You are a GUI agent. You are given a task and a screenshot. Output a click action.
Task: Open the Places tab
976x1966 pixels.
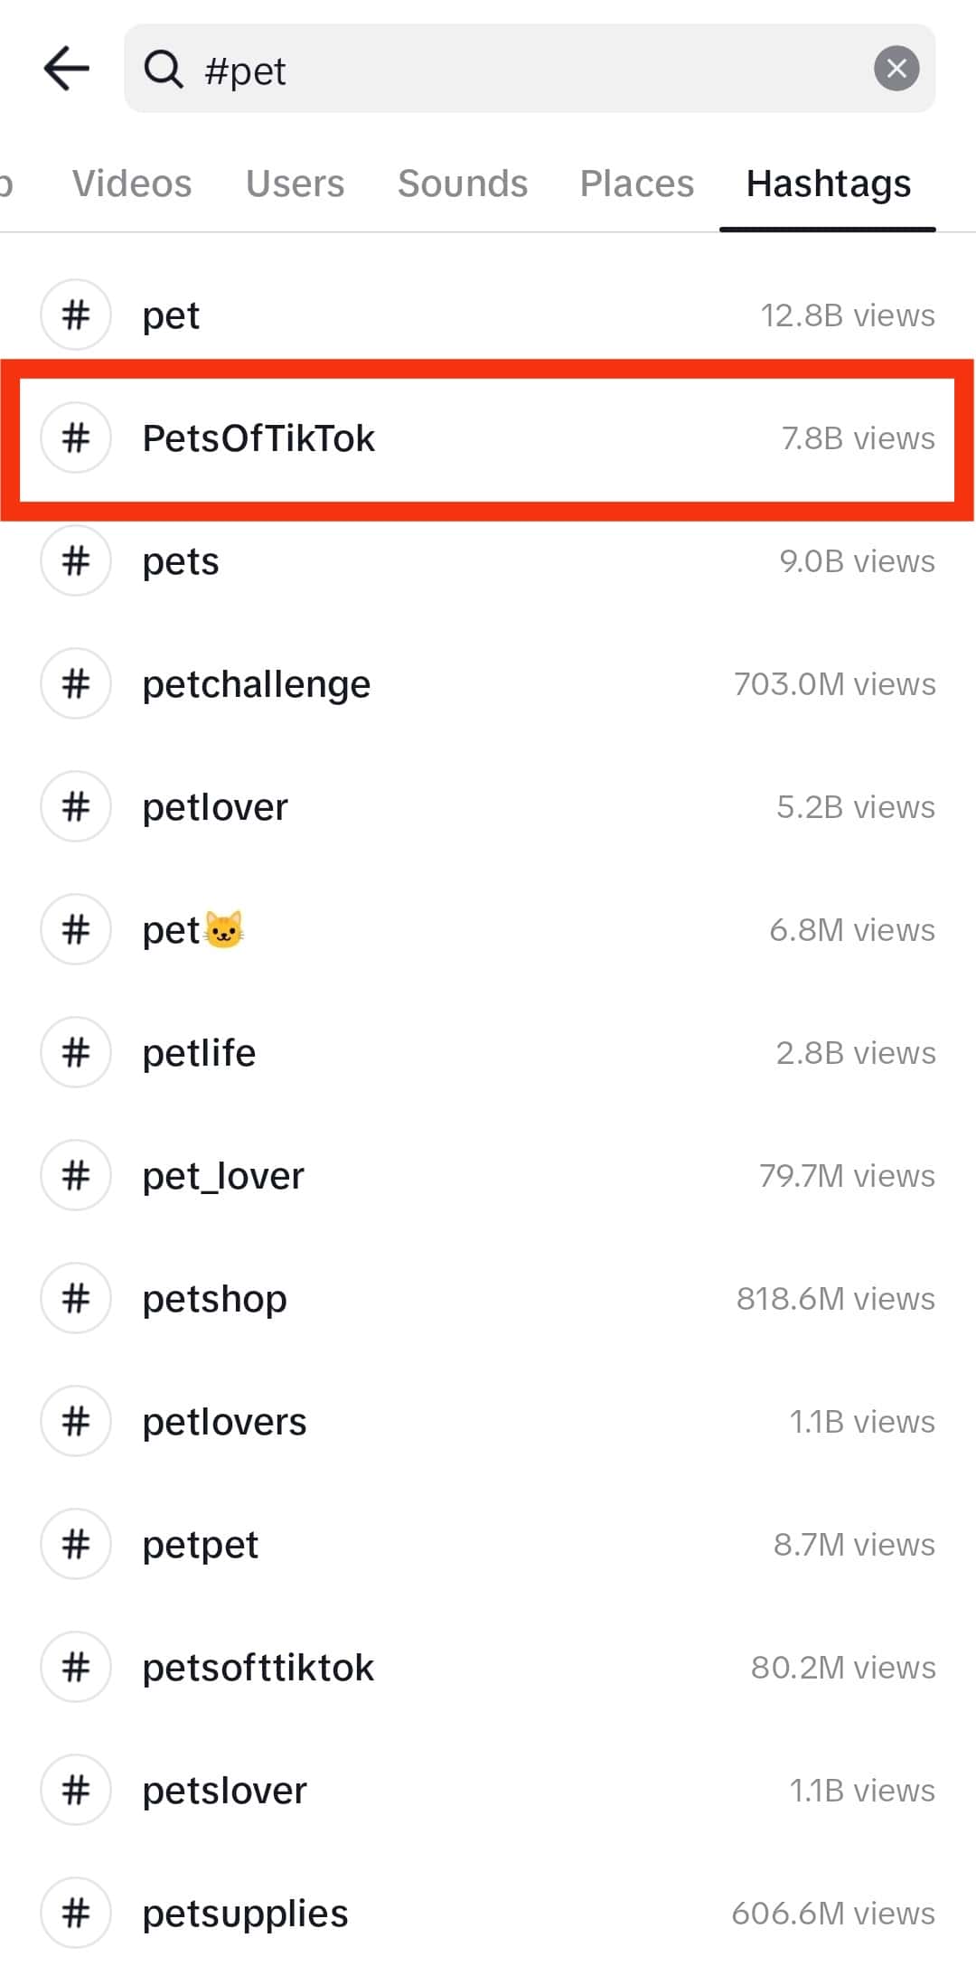pyautogui.click(x=636, y=183)
